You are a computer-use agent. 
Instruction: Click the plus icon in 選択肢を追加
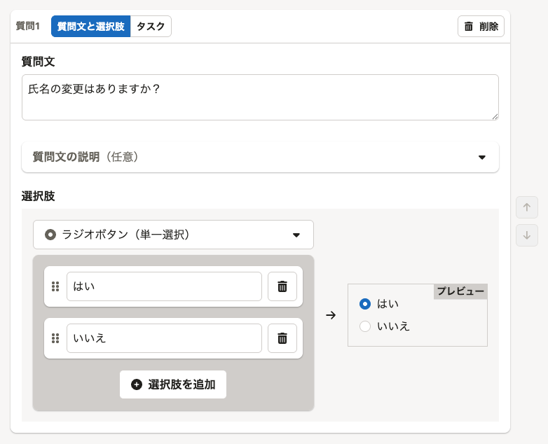137,384
